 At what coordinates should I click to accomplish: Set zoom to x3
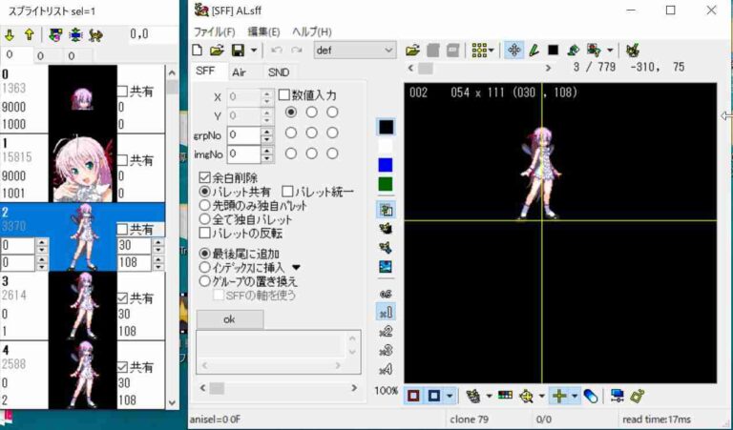(386, 351)
